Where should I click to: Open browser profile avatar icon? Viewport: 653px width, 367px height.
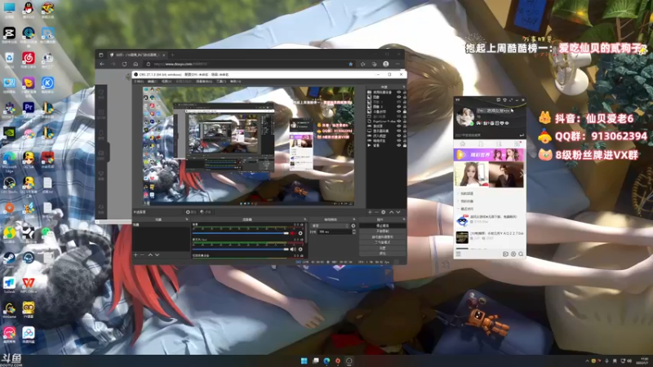(x=385, y=64)
